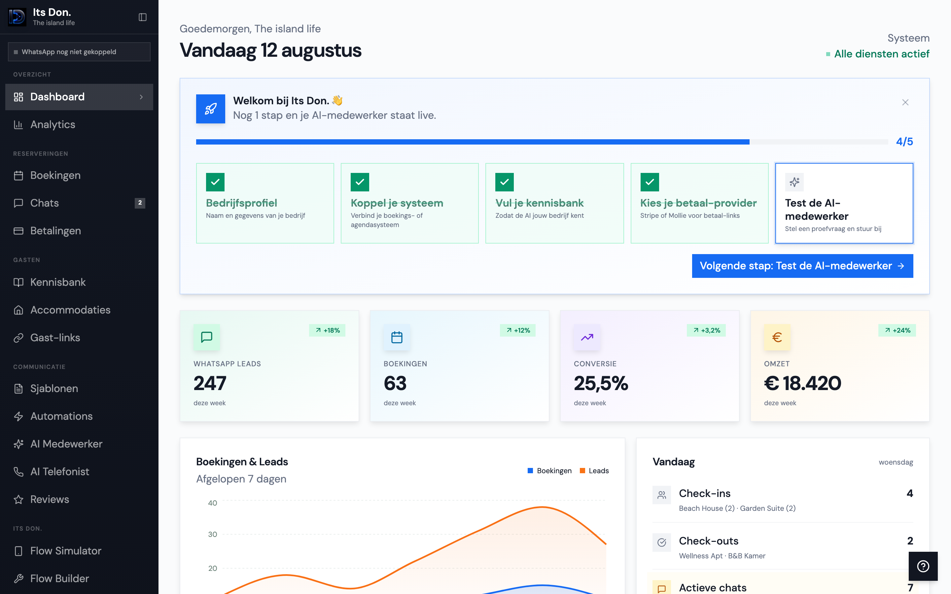Click the Accommodaties home icon

click(x=18, y=310)
